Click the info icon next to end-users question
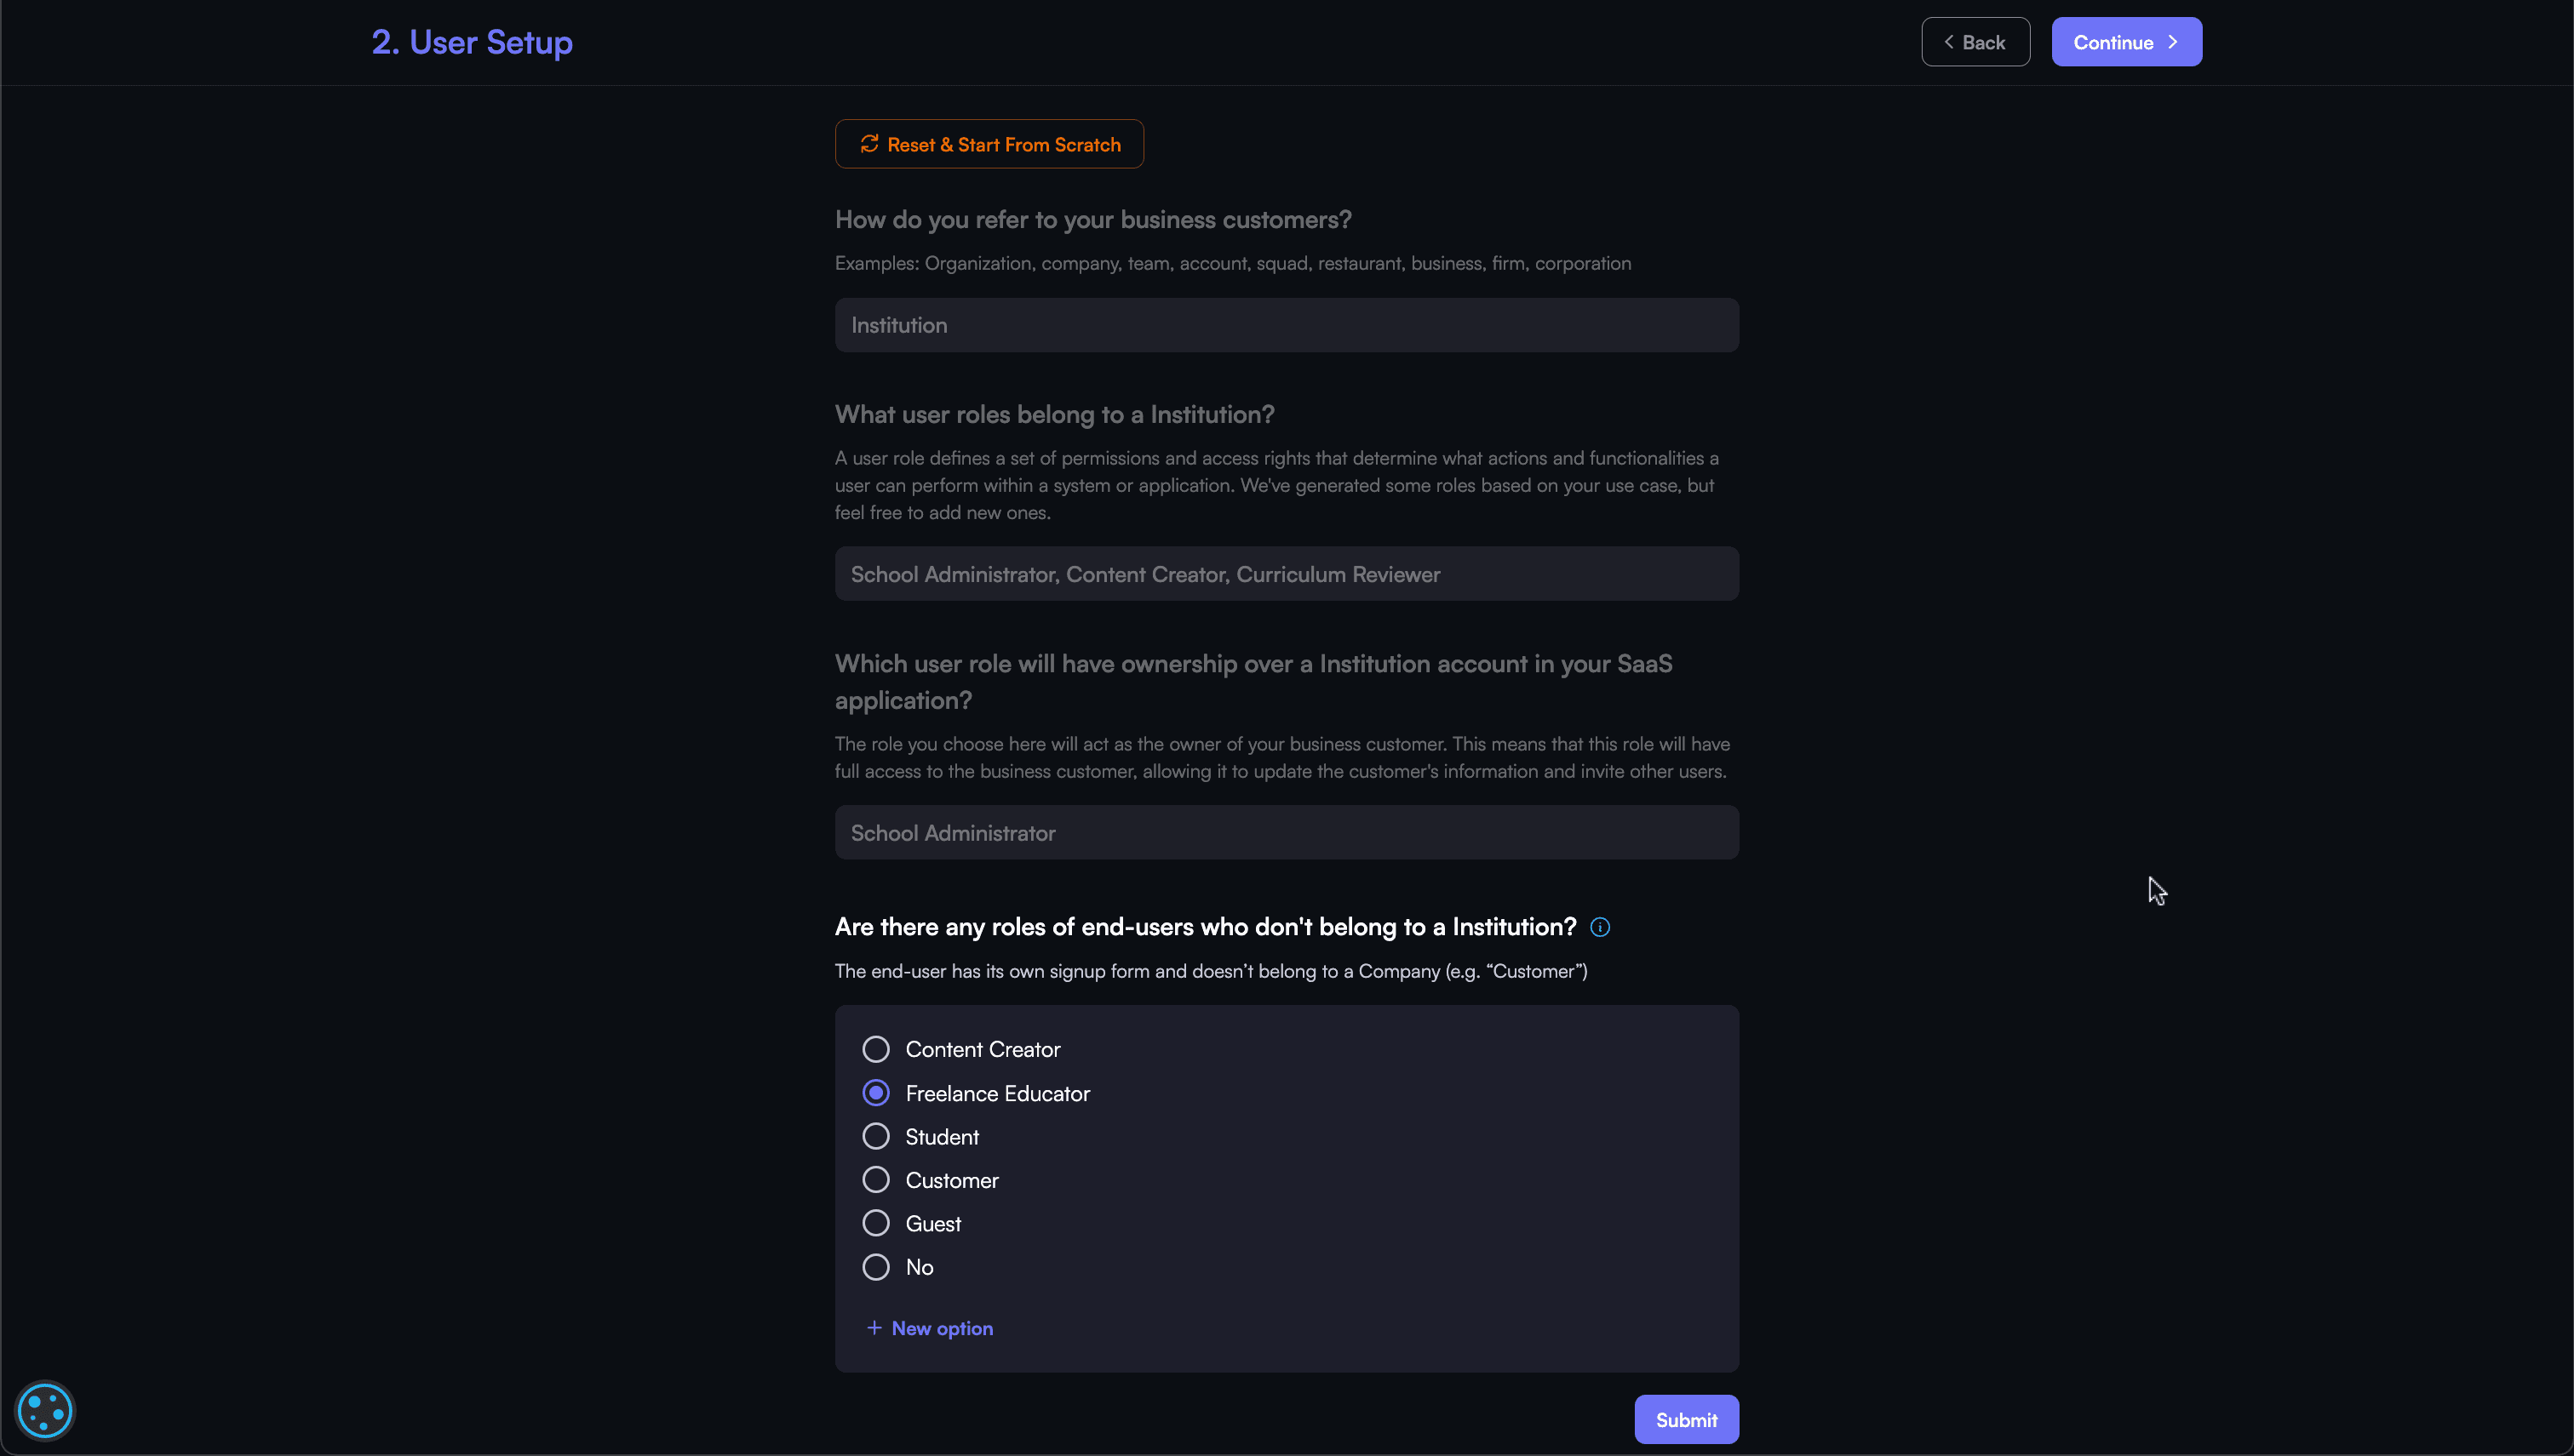 coord(1598,926)
